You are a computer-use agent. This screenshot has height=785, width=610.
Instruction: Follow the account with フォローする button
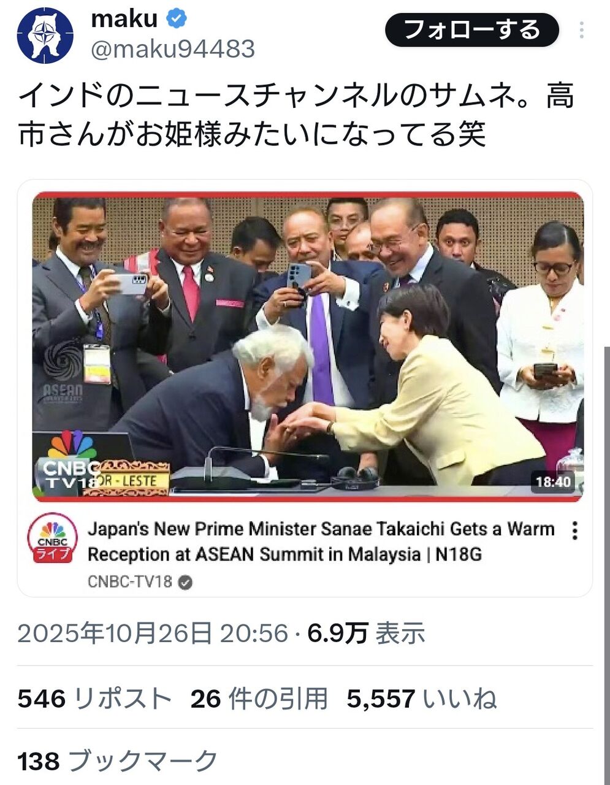472,30
